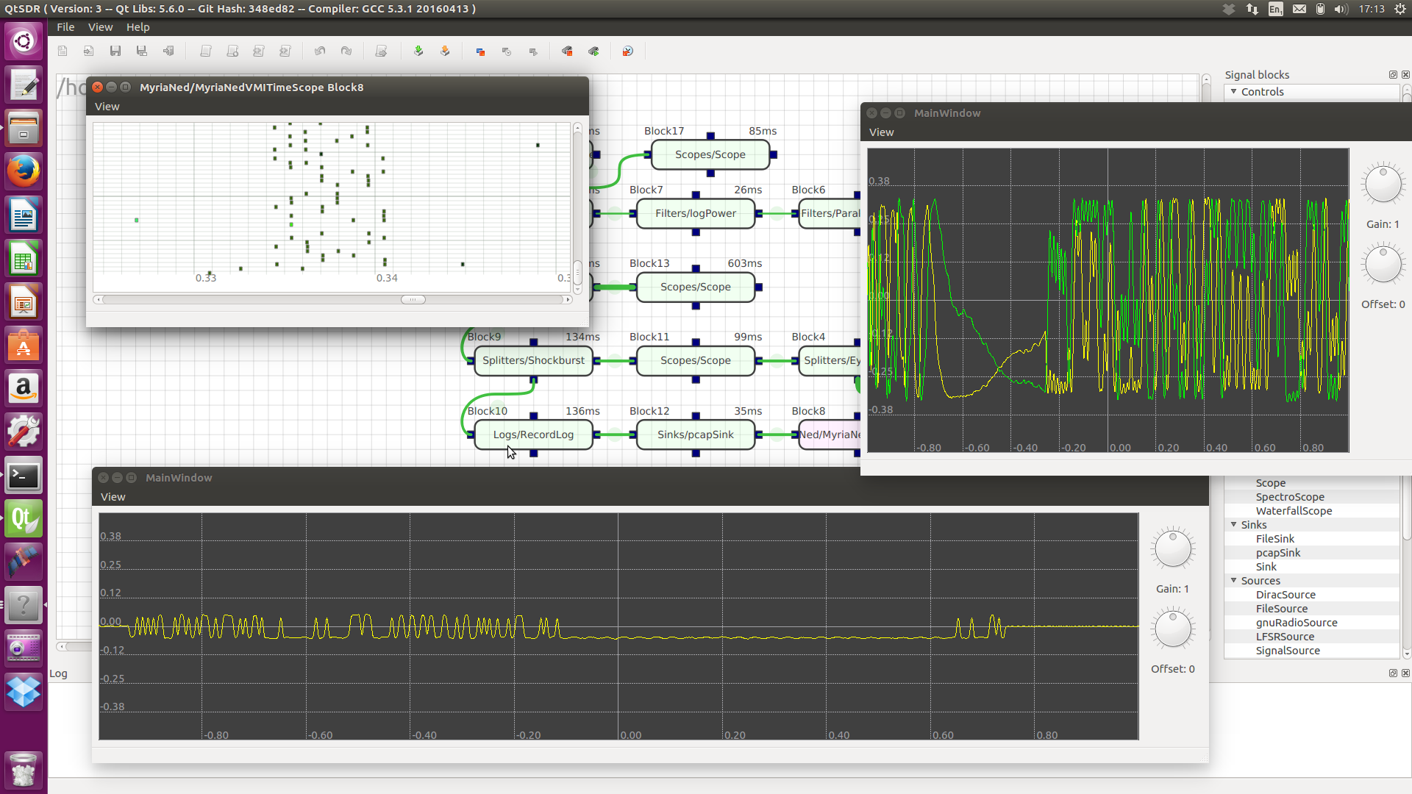The image size is (1412, 794).
Task: Open the File menu in QtSDR
Action: [65, 27]
